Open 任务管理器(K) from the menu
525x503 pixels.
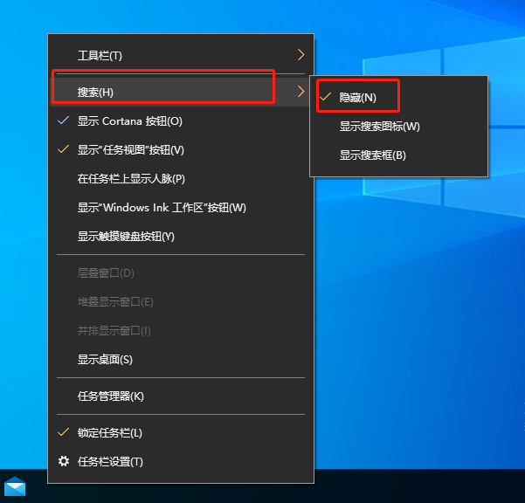point(110,396)
